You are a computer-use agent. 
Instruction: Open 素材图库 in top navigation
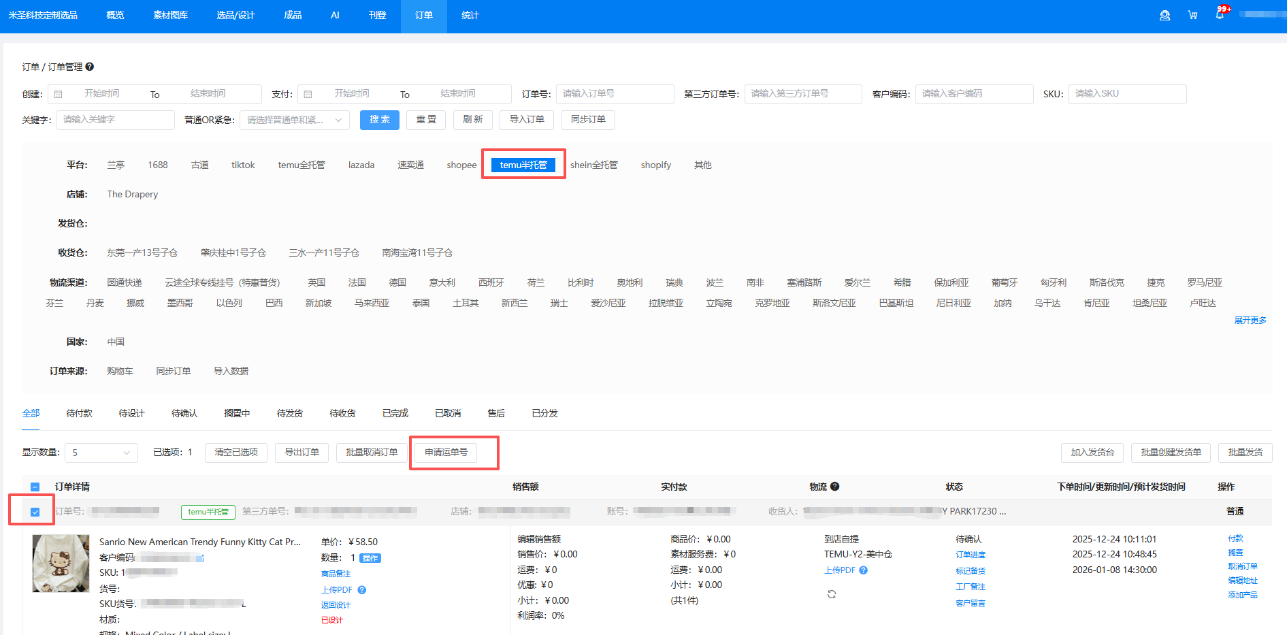pyautogui.click(x=170, y=15)
